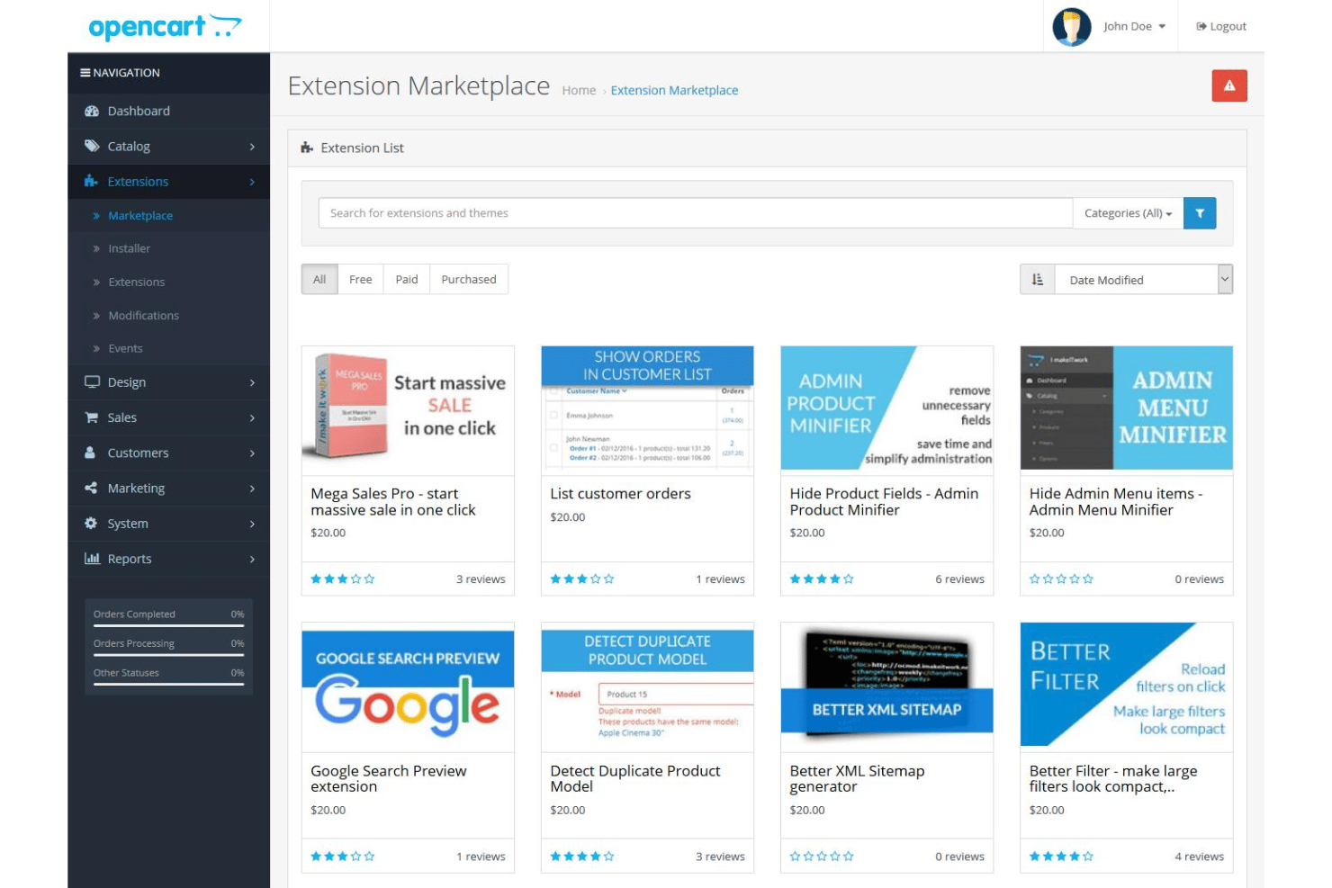Click the red warning alert button

1229,85
